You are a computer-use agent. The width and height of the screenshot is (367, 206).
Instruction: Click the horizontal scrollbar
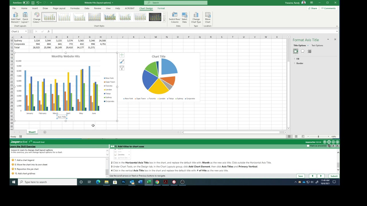[232, 132]
